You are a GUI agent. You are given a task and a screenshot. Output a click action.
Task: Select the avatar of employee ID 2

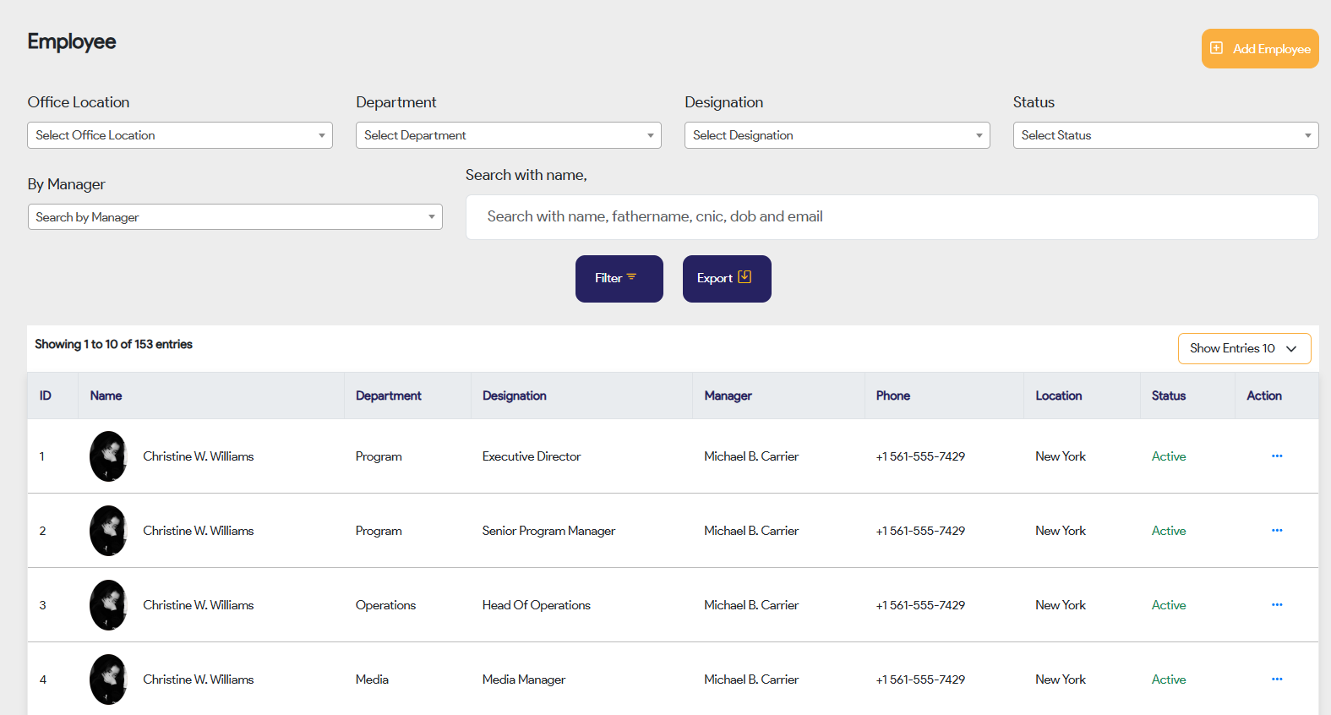tap(109, 531)
